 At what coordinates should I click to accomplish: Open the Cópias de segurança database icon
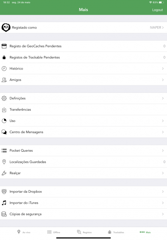[4, 214]
